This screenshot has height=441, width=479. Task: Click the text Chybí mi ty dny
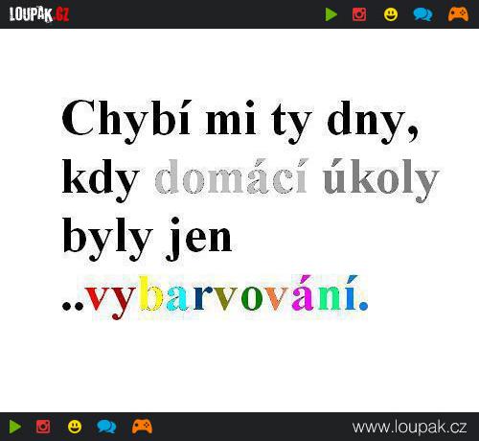point(239,122)
